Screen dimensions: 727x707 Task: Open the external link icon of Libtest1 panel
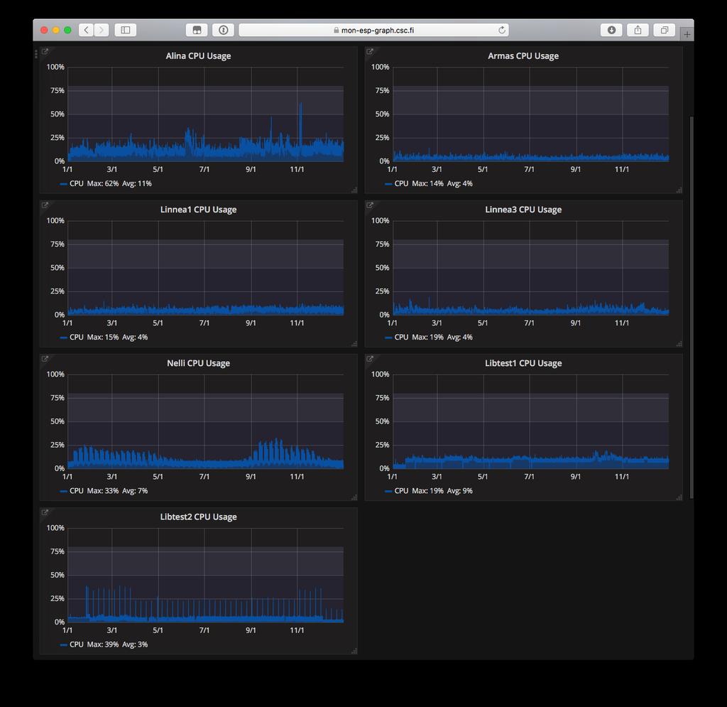[x=369, y=359]
